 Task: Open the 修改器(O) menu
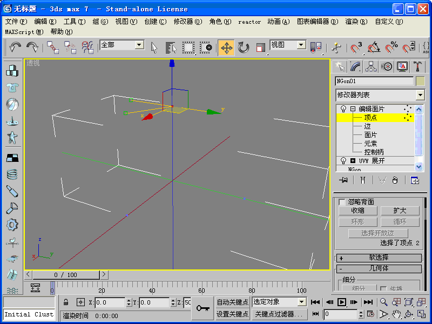coord(187,22)
